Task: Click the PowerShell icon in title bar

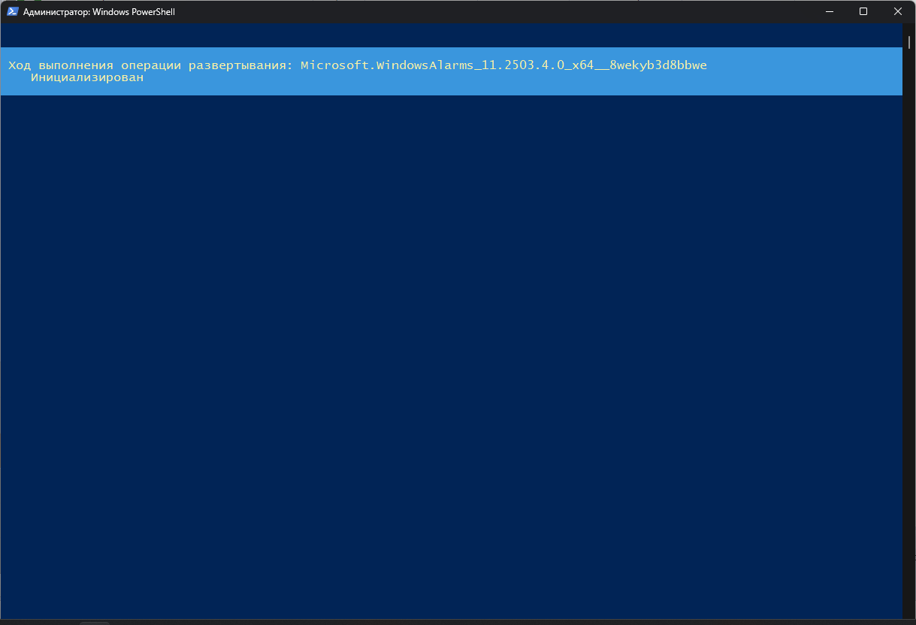Action: coord(12,12)
